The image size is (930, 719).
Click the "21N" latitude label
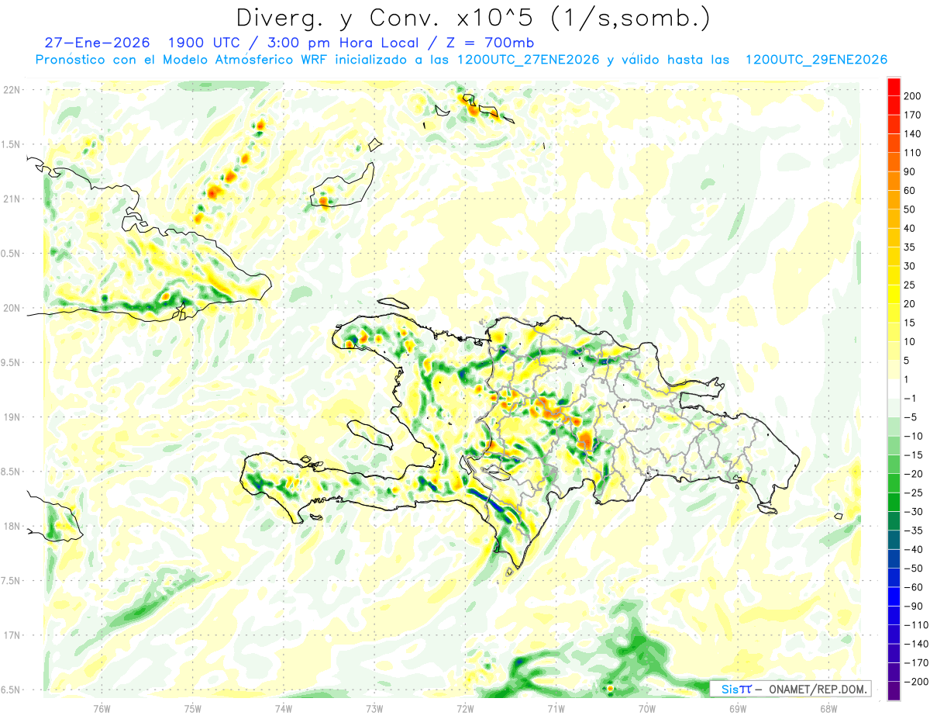point(13,199)
